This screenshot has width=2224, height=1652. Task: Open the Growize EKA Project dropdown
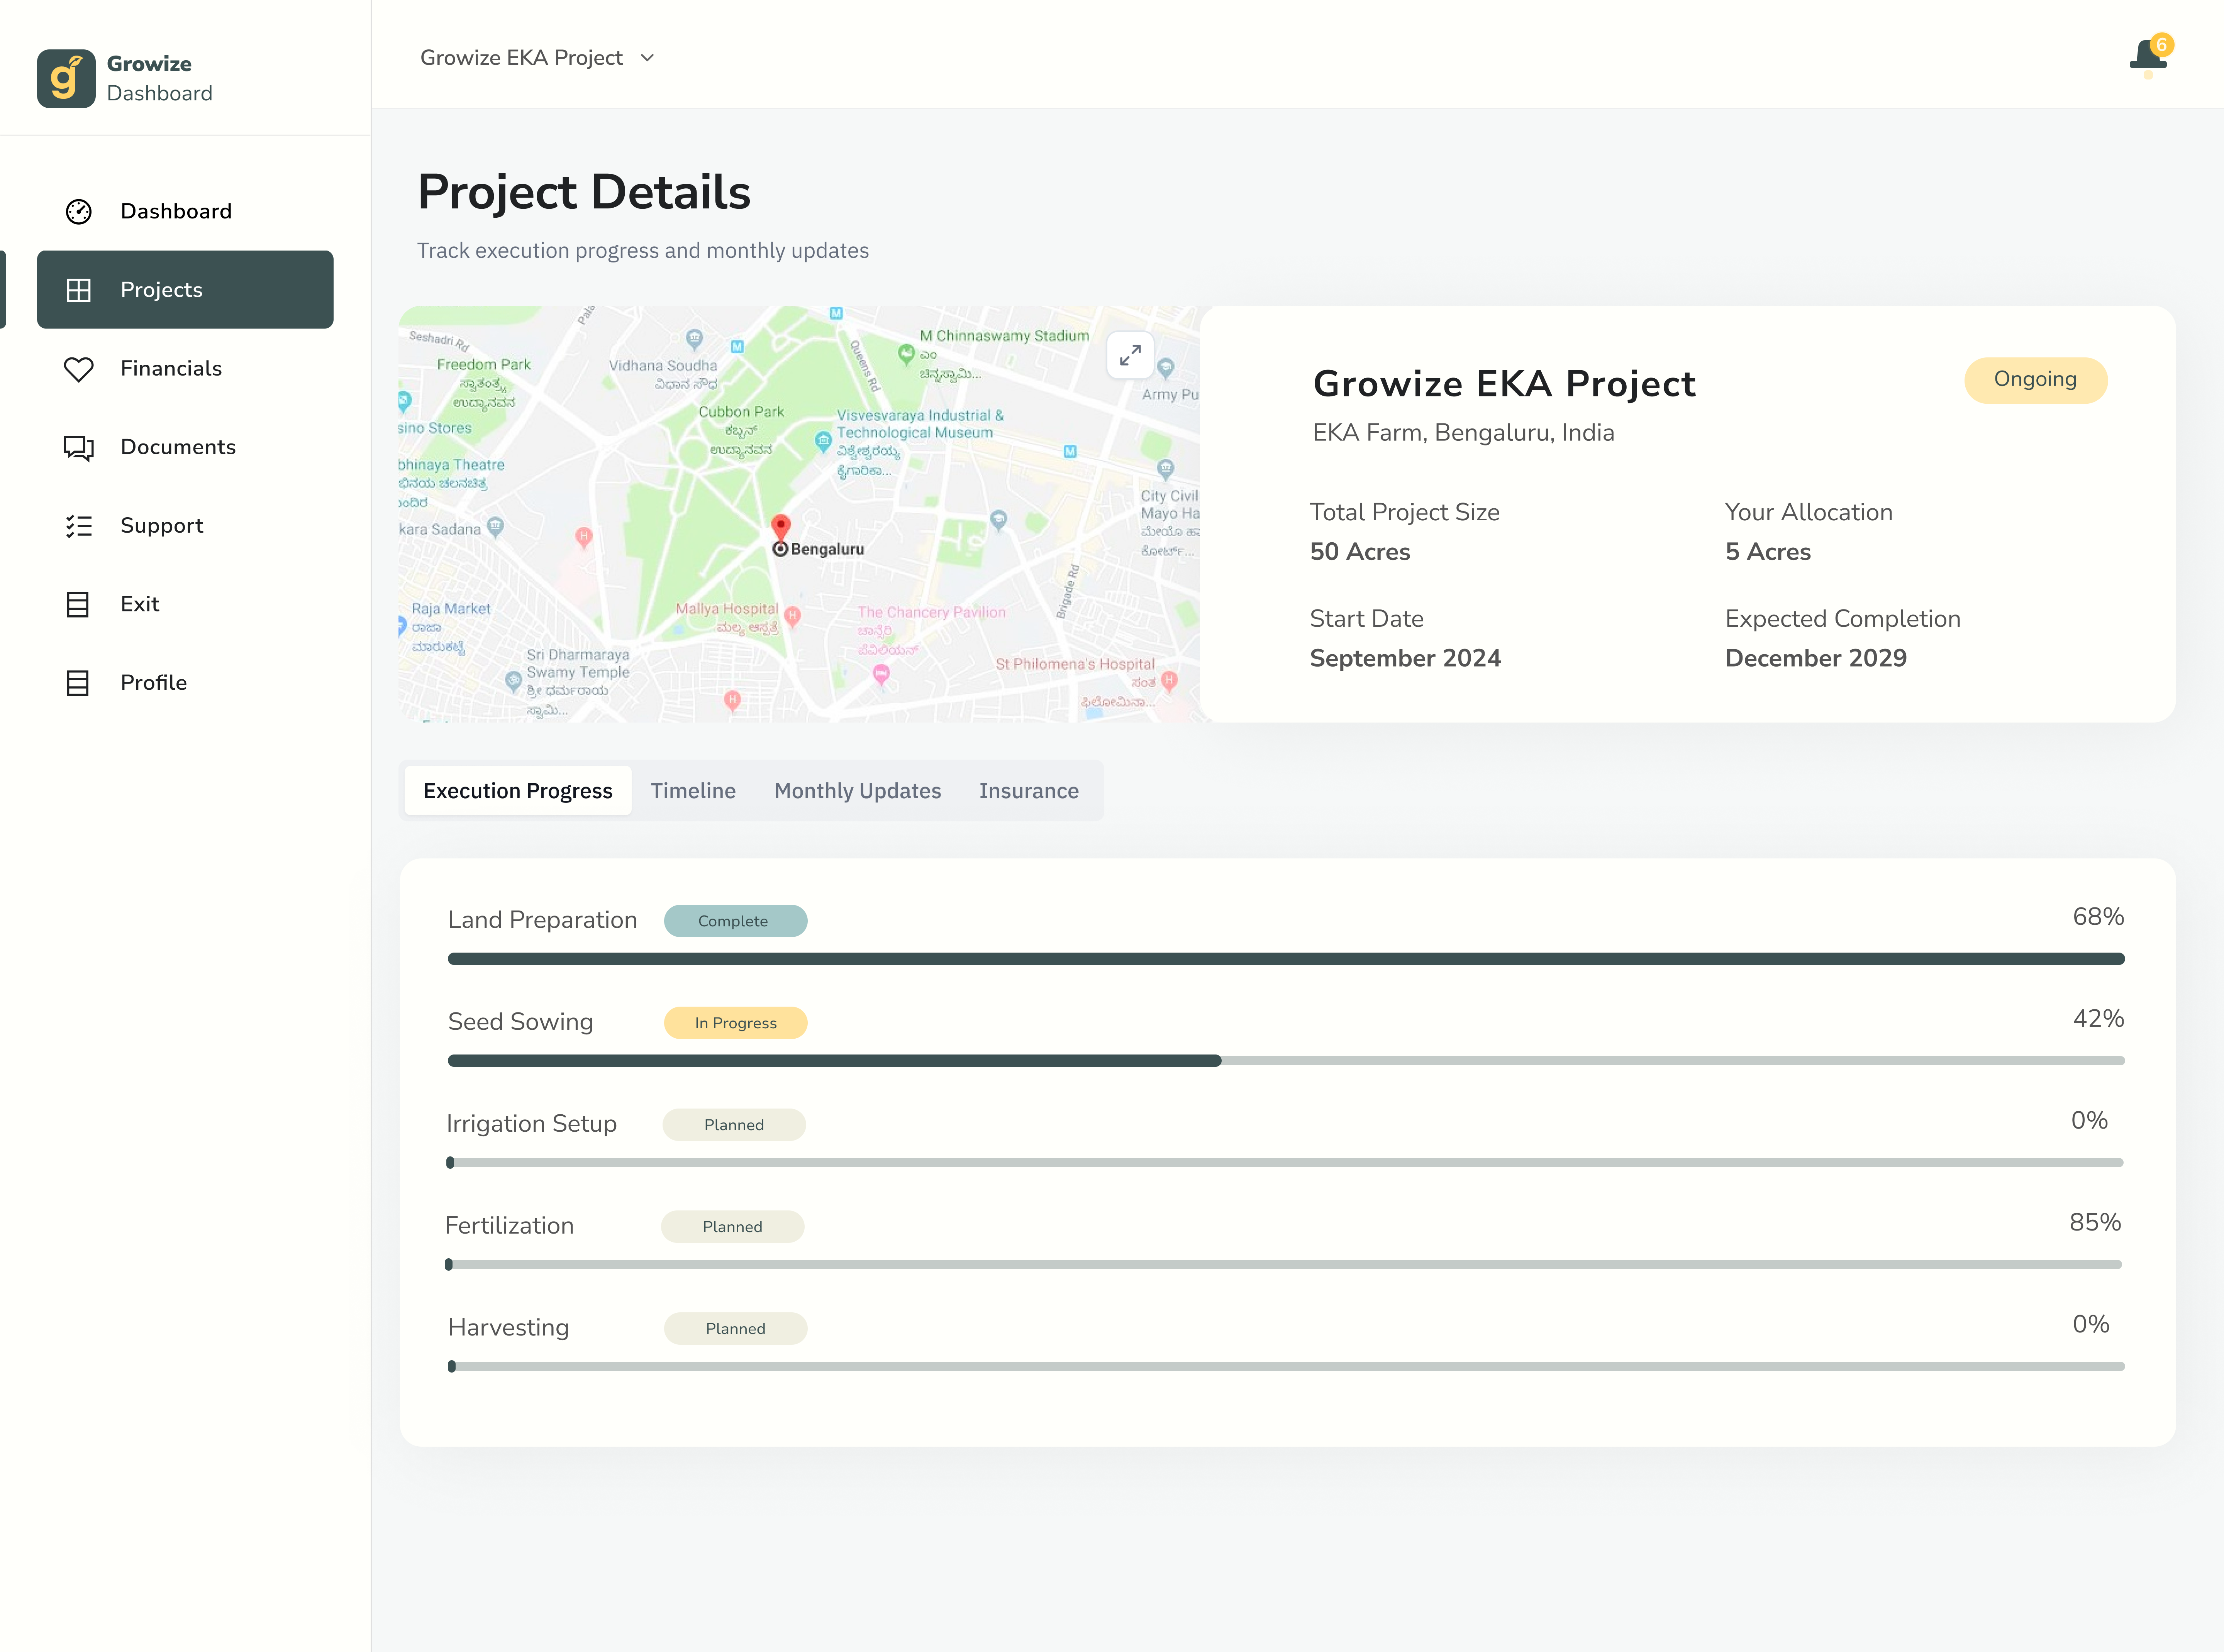[x=521, y=58]
